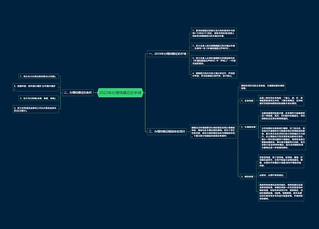Image resolution: width=319 pixels, height=229 pixels.
Task: Click the branch '三、办理结婚证婚前体检项目'
Action: click(x=167, y=132)
